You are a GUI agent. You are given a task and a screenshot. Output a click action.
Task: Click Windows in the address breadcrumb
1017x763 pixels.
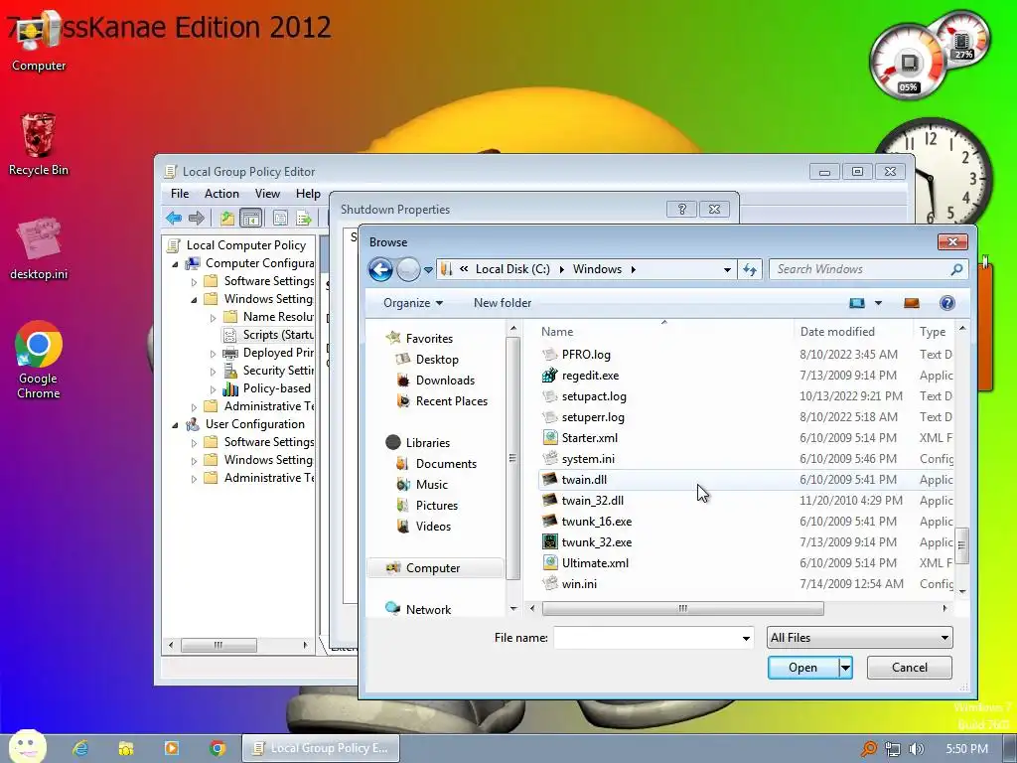pyautogui.click(x=597, y=269)
